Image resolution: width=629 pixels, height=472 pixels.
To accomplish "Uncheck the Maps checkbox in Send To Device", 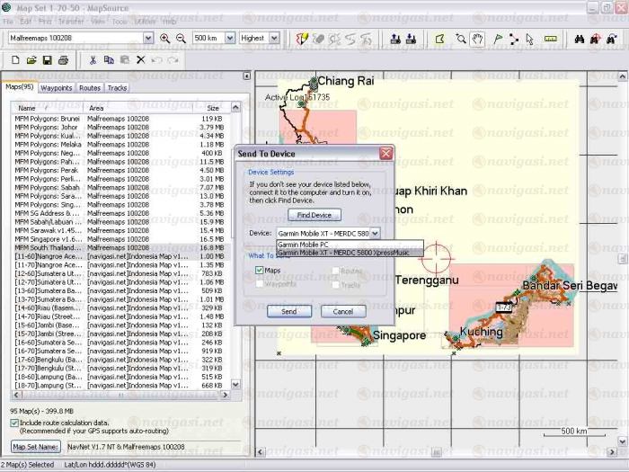I will (x=259, y=270).
